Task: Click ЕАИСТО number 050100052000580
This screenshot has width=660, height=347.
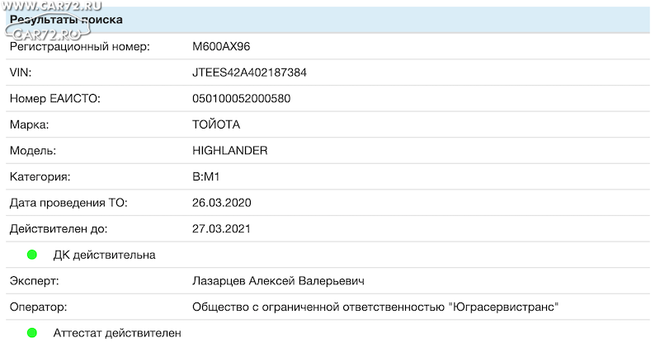Action: coord(241,98)
